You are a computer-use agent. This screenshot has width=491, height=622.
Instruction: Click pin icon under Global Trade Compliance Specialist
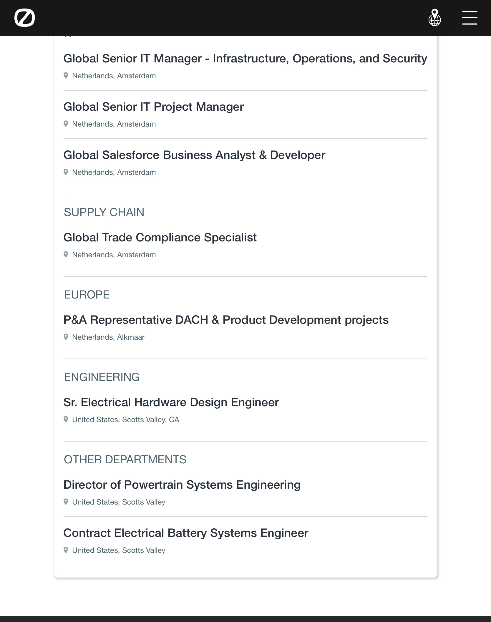coord(66,254)
